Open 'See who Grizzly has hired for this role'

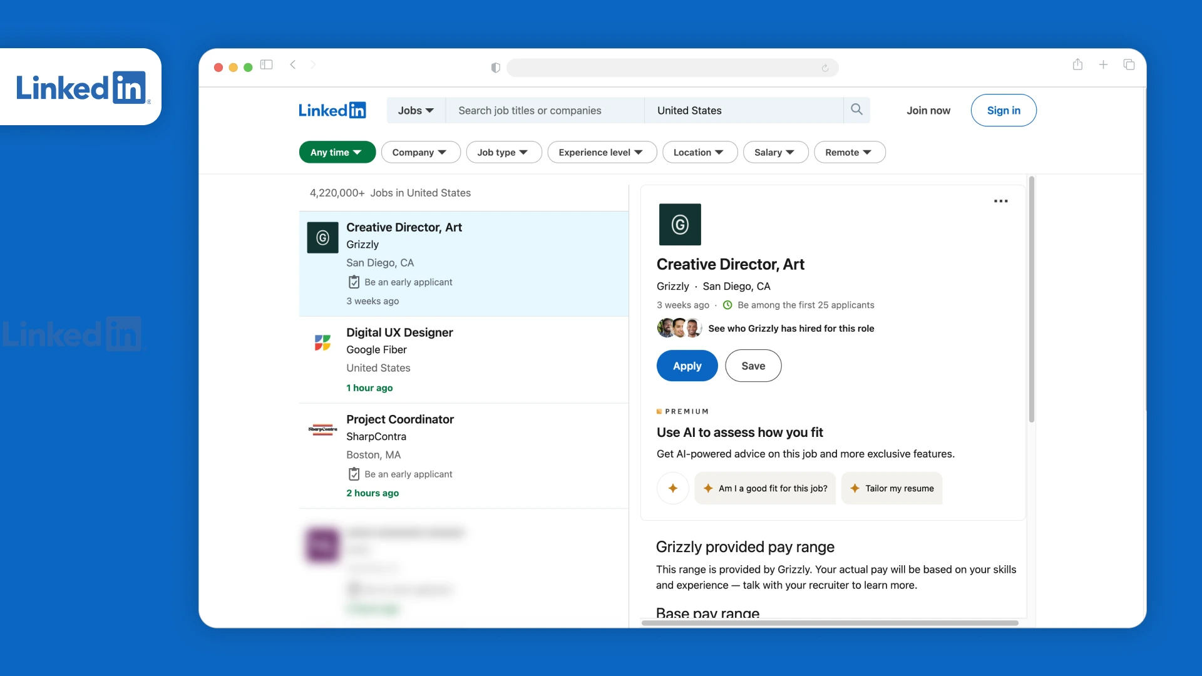791,328
